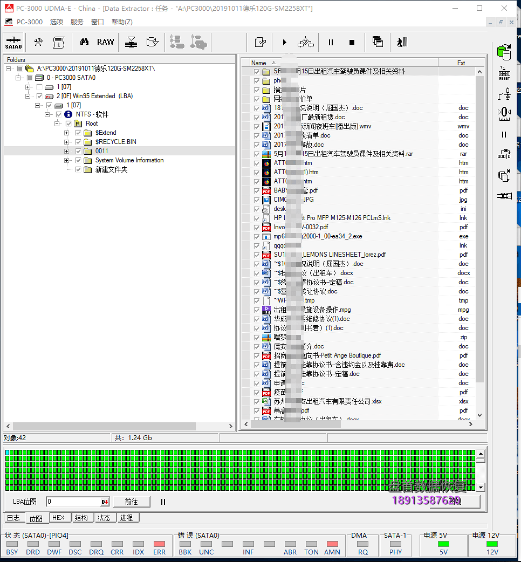
Task: Click the step-by-step flow toolbar icon
Action: click(306, 42)
